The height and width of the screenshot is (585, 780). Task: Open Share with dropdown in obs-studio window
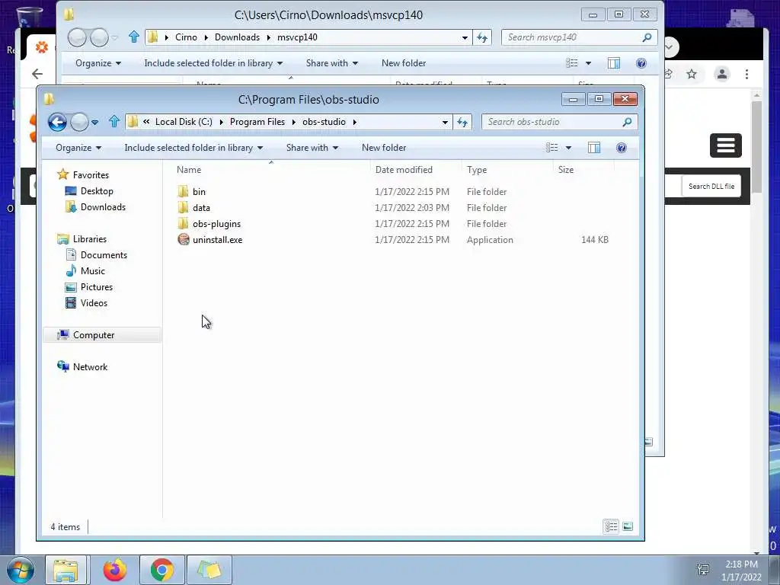tap(312, 148)
